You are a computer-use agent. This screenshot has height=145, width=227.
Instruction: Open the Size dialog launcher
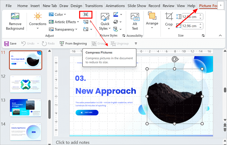(203, 36)
